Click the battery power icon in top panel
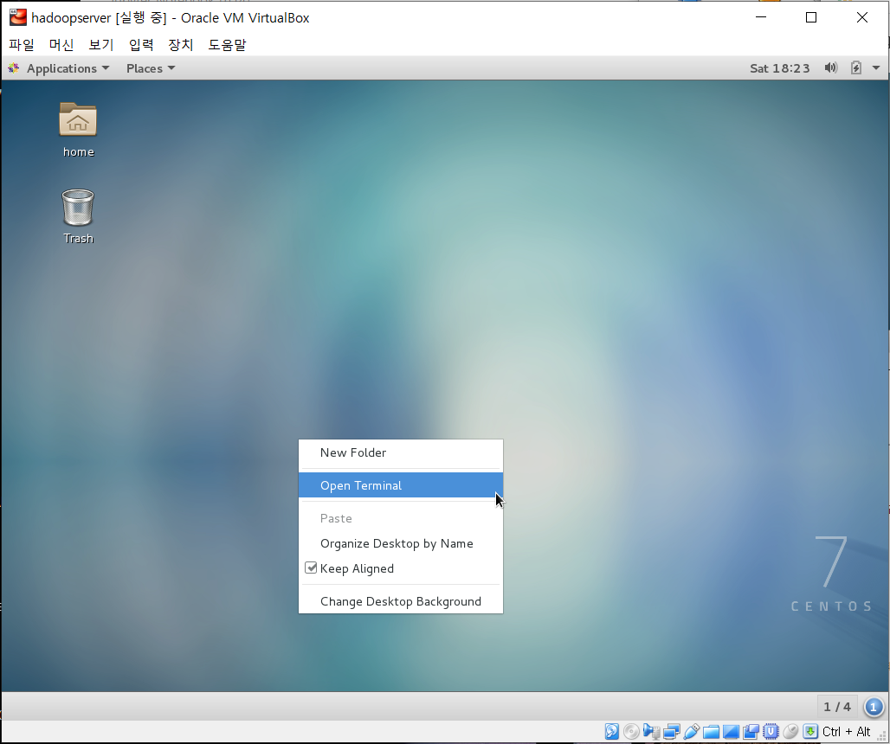The width and height of the screenshot is (890, 744). pos(856,68)
